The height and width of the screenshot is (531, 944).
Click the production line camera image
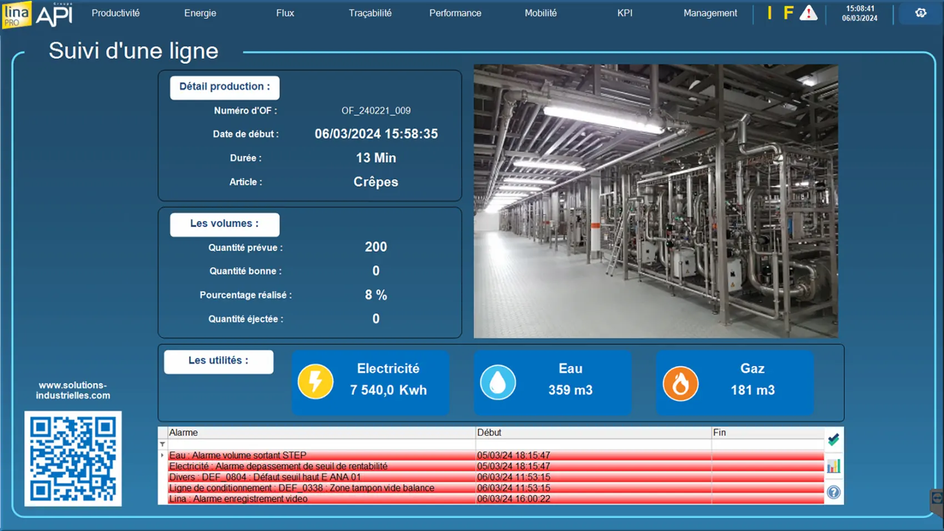(655, 201)
